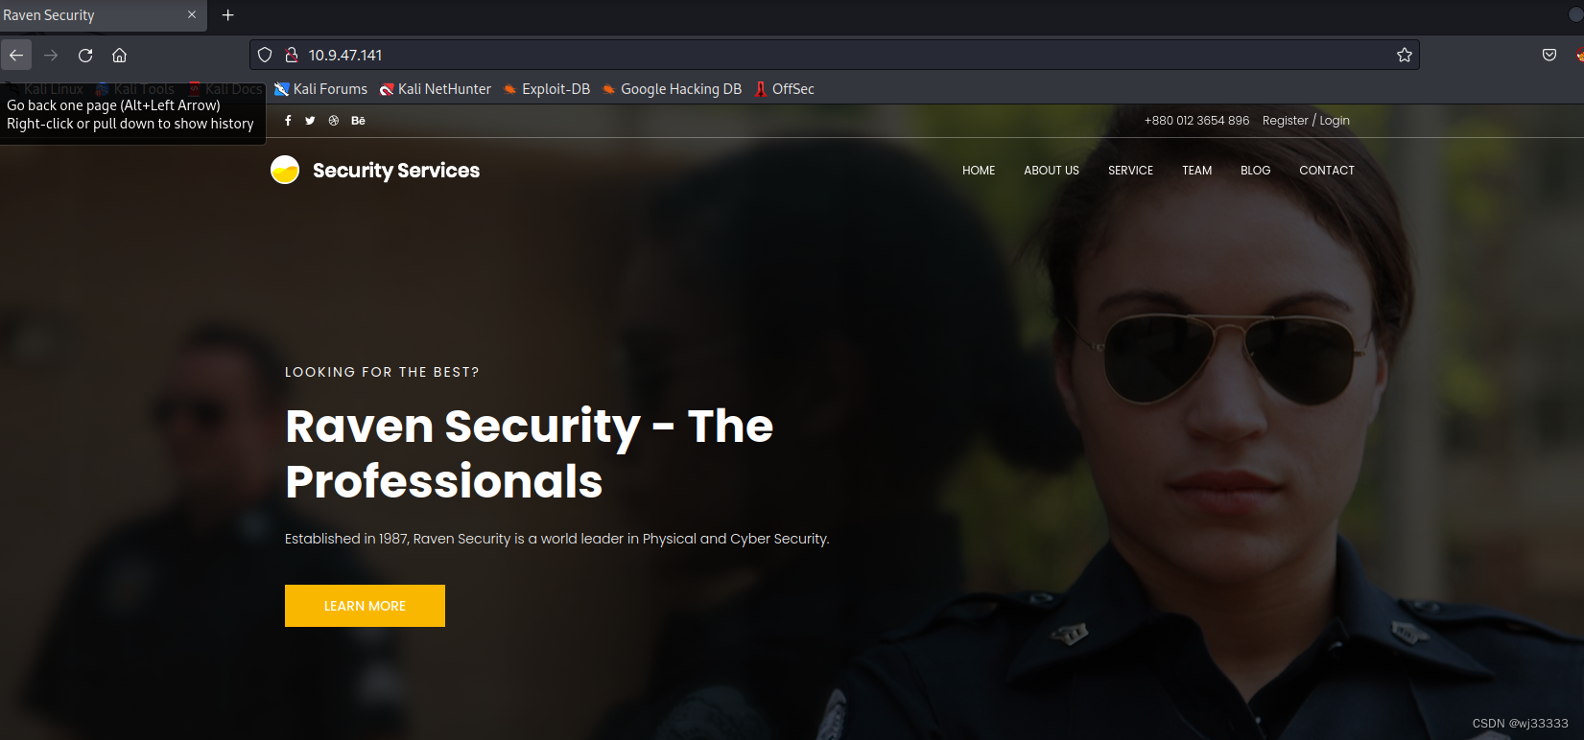
Task: Click the CONTACT navigation link
Action: pyautogui.click(x=1327, y=171)
